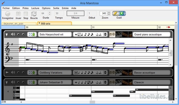Open Clavecin instrument selector

point(151,82)
